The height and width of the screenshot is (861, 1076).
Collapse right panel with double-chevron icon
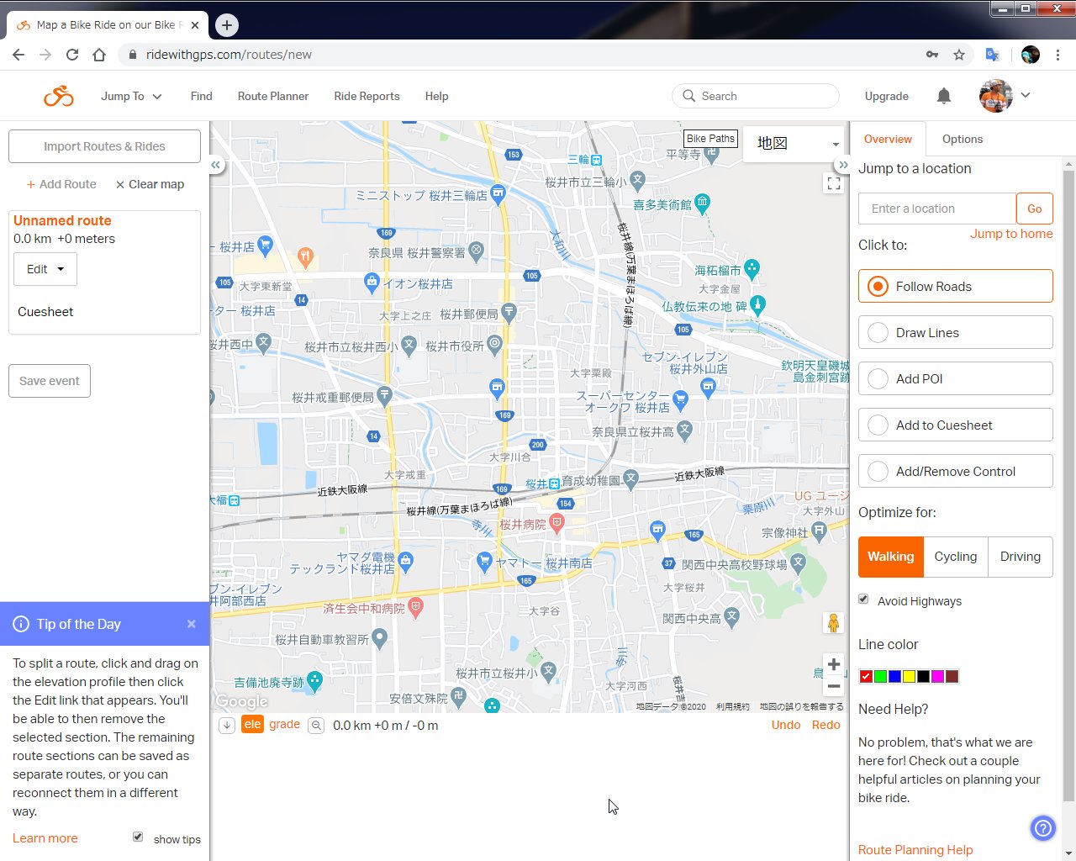843,165
